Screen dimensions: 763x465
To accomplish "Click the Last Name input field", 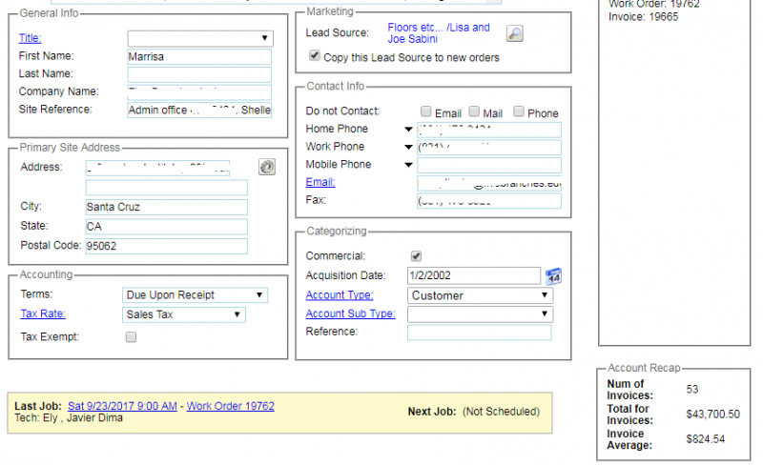I will coord(199,74).
